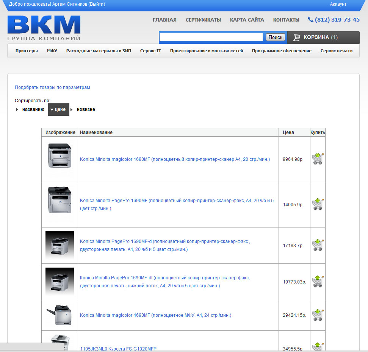Screen dimensions: 368x352
Task: Click the price 14005.9р.
Action: [293, 205]
